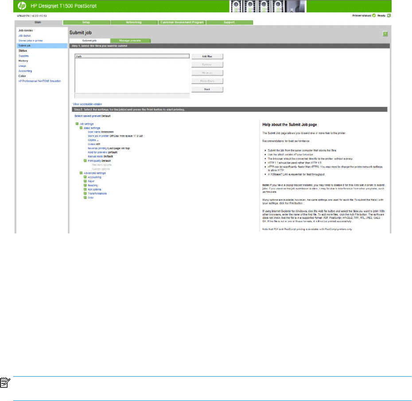Viewport: 412px width, 401px height.
Task: Click the Path column header
Action: click(x=132, y=56)
